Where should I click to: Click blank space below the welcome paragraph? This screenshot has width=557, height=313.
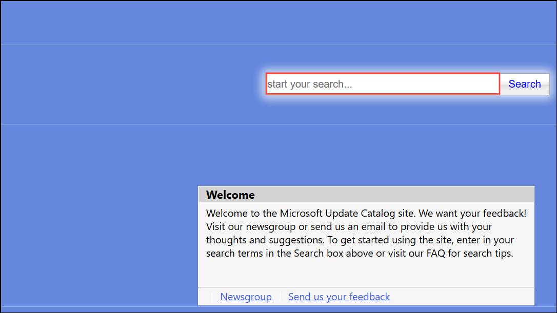pos(366,273)
